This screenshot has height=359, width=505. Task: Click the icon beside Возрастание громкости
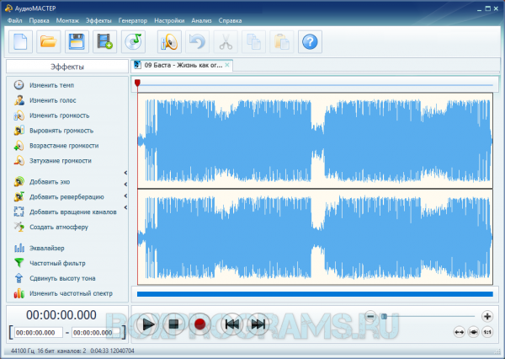[x=19, y=146]
